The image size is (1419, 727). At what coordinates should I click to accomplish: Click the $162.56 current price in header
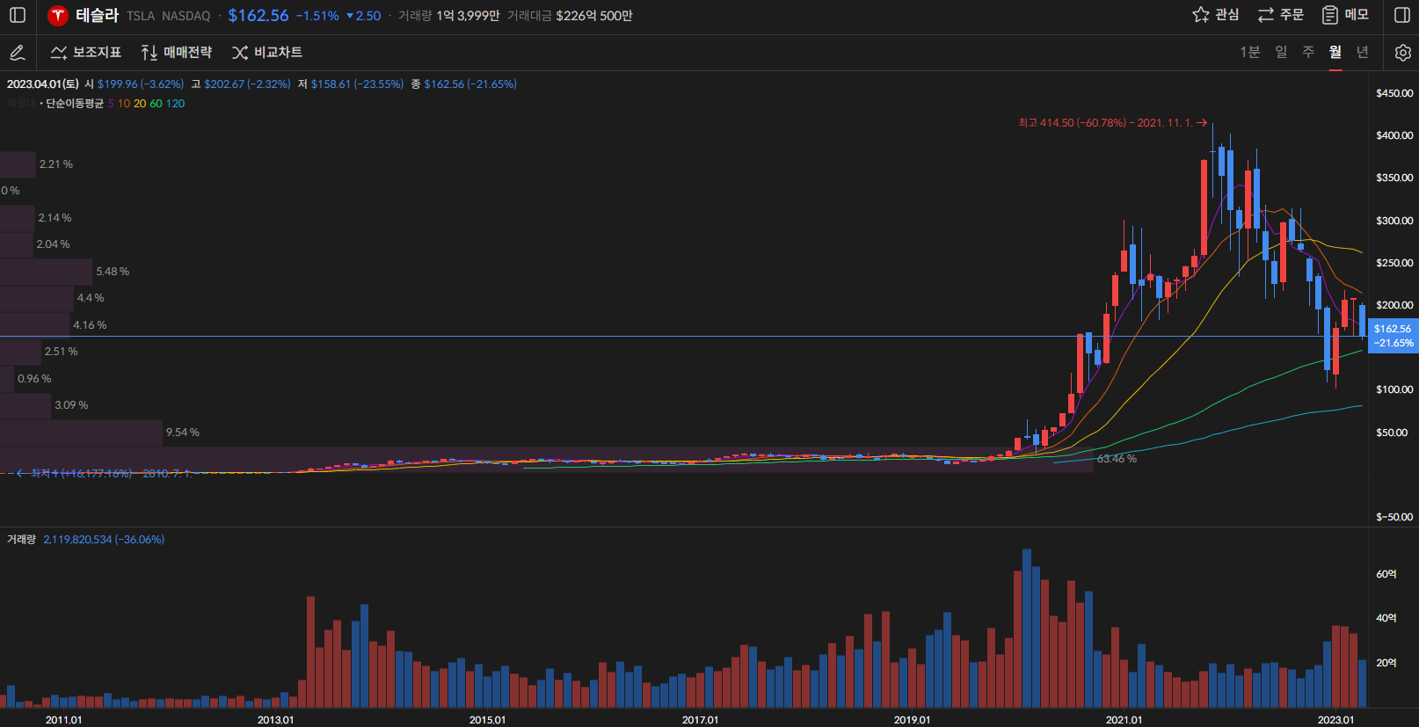click(x=258, y=16)
